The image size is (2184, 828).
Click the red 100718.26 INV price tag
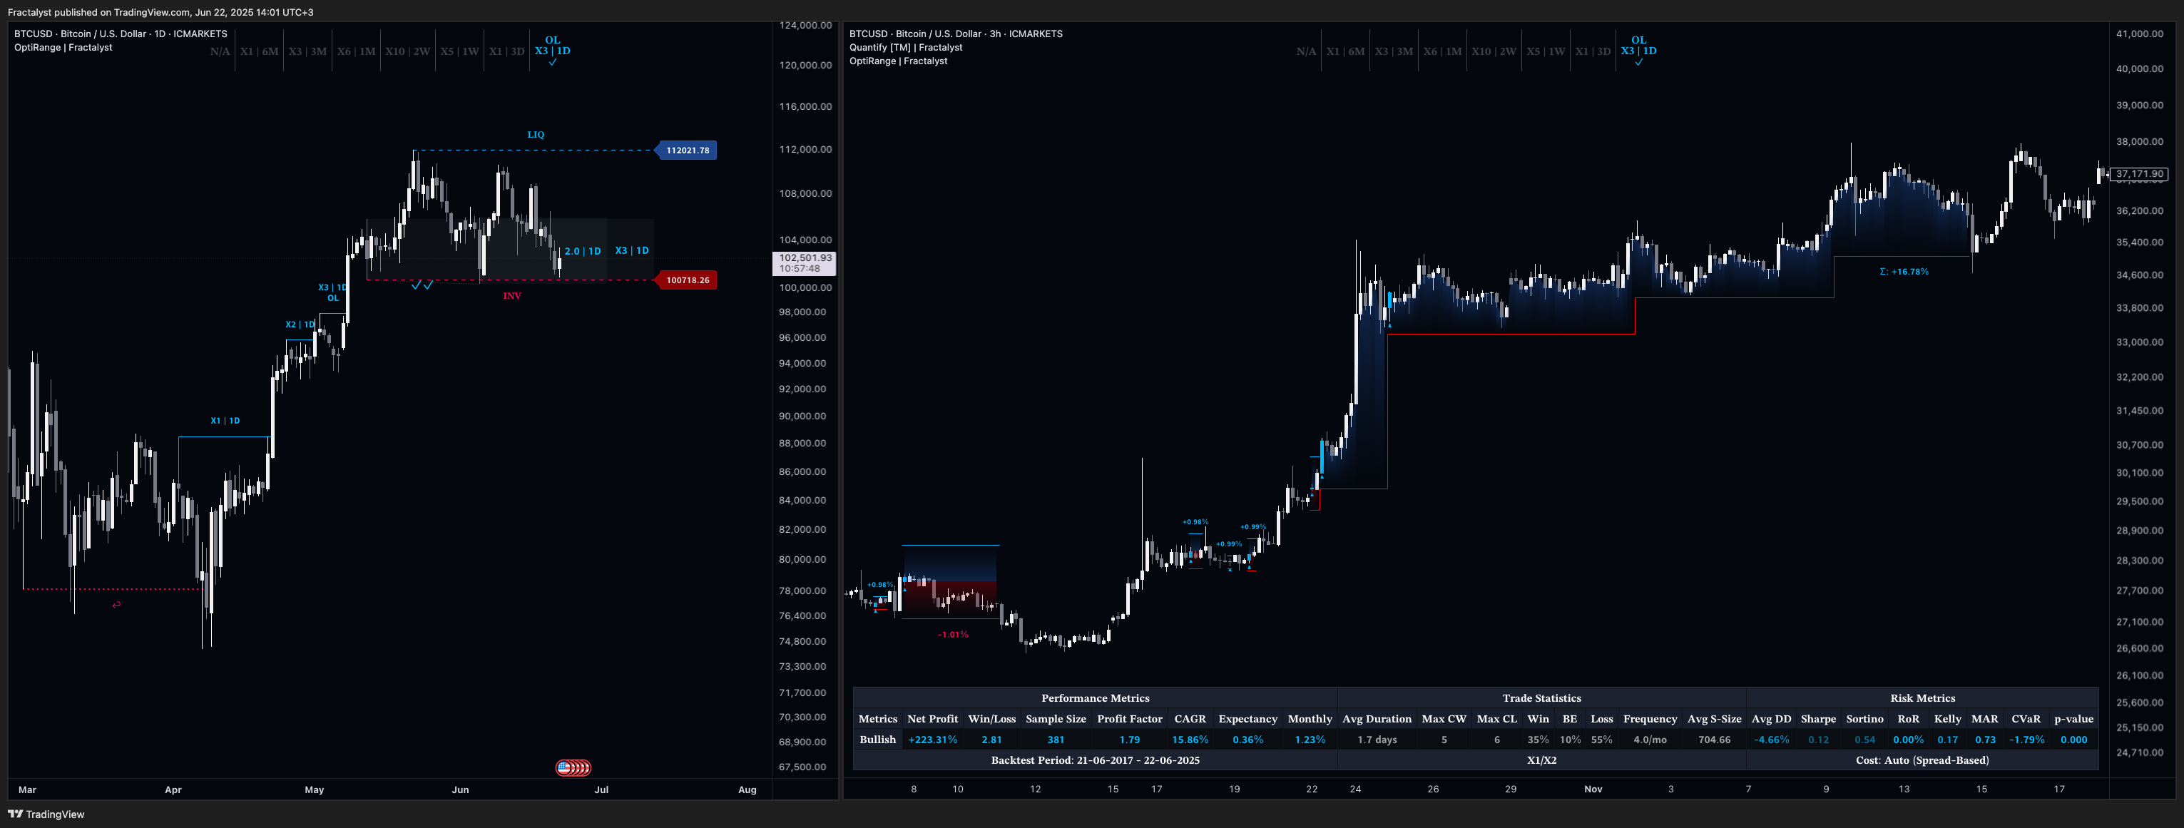(687, 280)
